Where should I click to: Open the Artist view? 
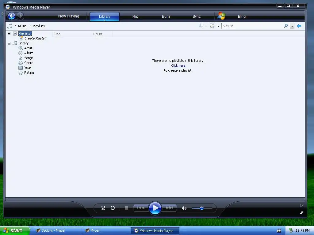pos(28,48)
